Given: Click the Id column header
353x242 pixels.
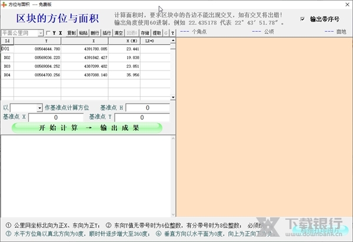Looking at the screenshot, I should click(x=8, y=41).
